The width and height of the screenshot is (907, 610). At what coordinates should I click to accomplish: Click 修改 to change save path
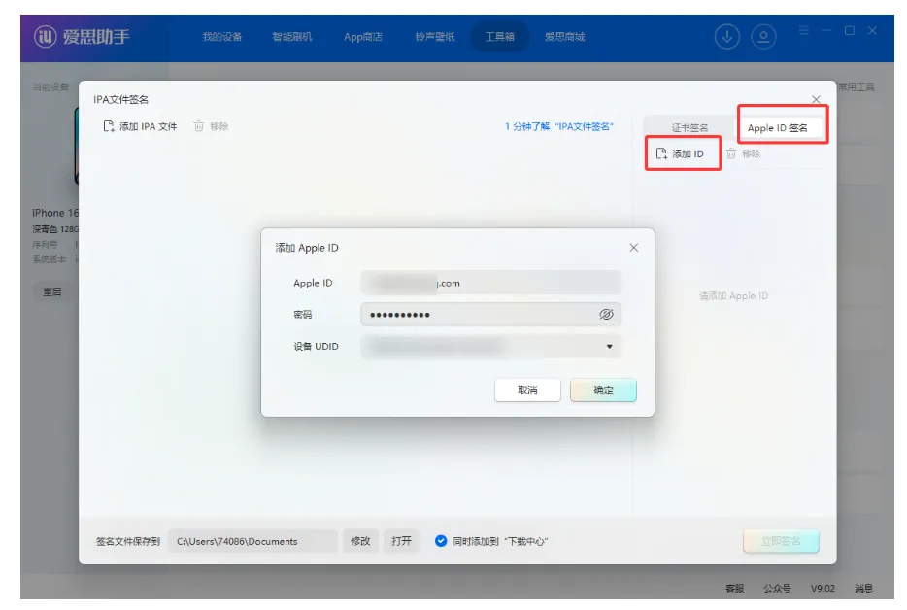tap(360, 541)
